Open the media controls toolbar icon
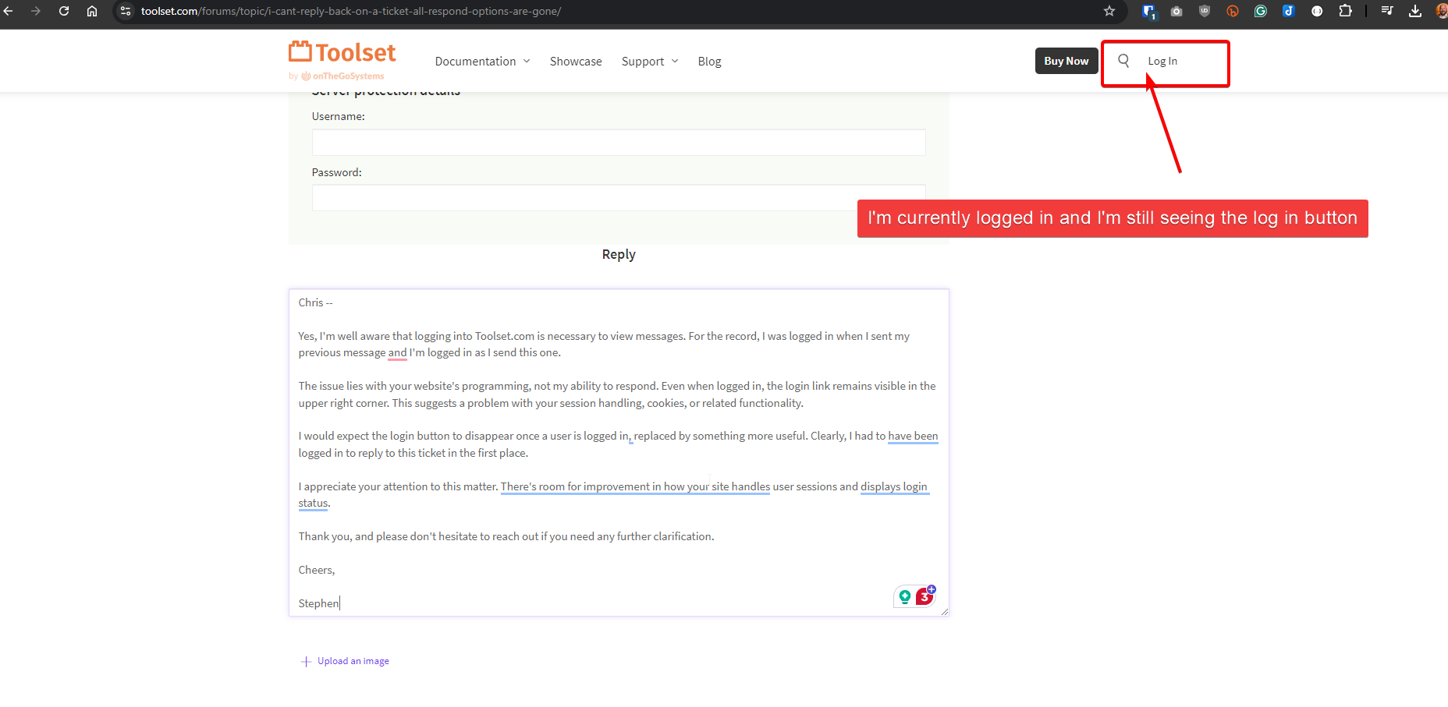1448x707 pixels. [1387, 11]
